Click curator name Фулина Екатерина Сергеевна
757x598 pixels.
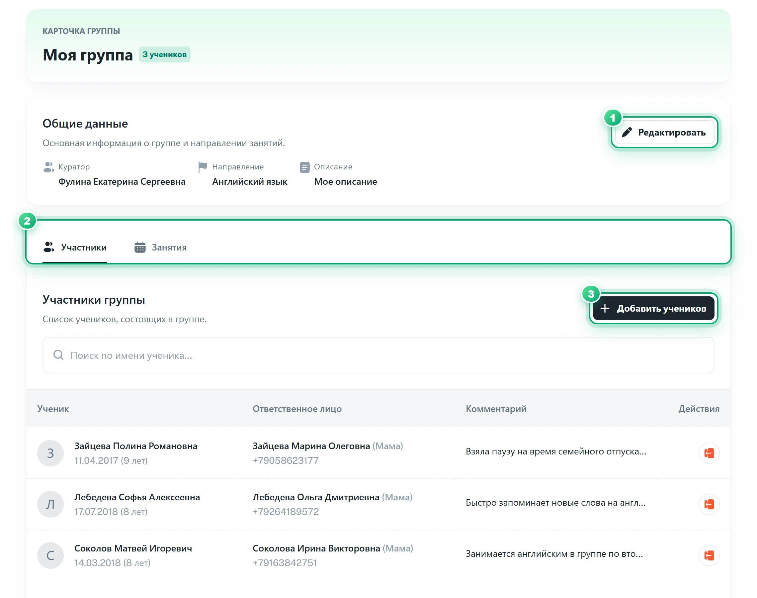click(122, 181)
